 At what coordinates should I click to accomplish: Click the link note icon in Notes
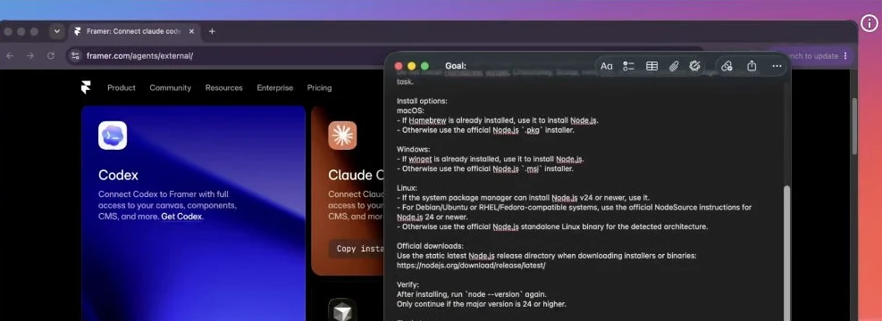click(727, 66)
